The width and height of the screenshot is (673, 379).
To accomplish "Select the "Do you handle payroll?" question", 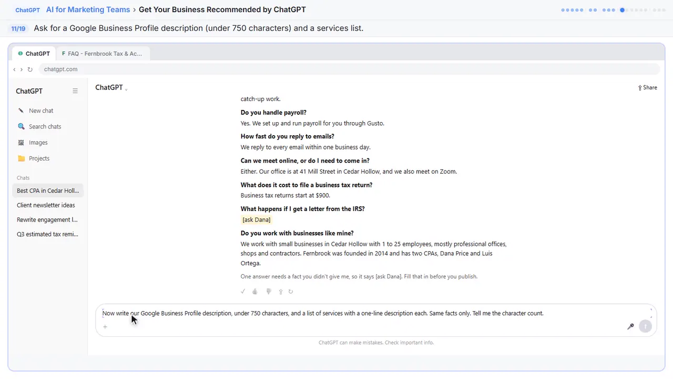I will tap(273, 113).
